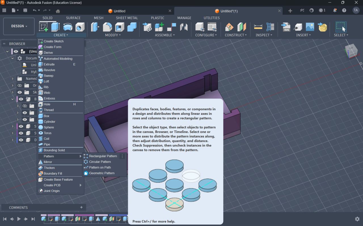
Task: Click the Create Sketch toolbar icon
Action: [43, 27]
